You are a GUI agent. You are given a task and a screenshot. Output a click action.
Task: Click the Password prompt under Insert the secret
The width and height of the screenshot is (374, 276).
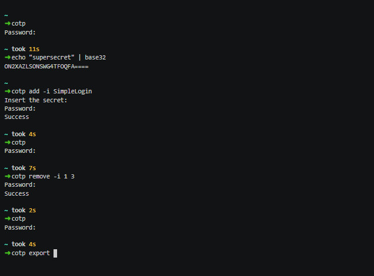(x=20, y=108)
